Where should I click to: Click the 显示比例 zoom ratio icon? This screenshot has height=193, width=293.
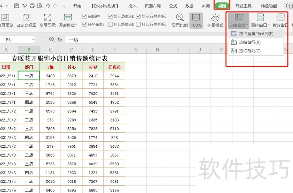coord(180,20)
